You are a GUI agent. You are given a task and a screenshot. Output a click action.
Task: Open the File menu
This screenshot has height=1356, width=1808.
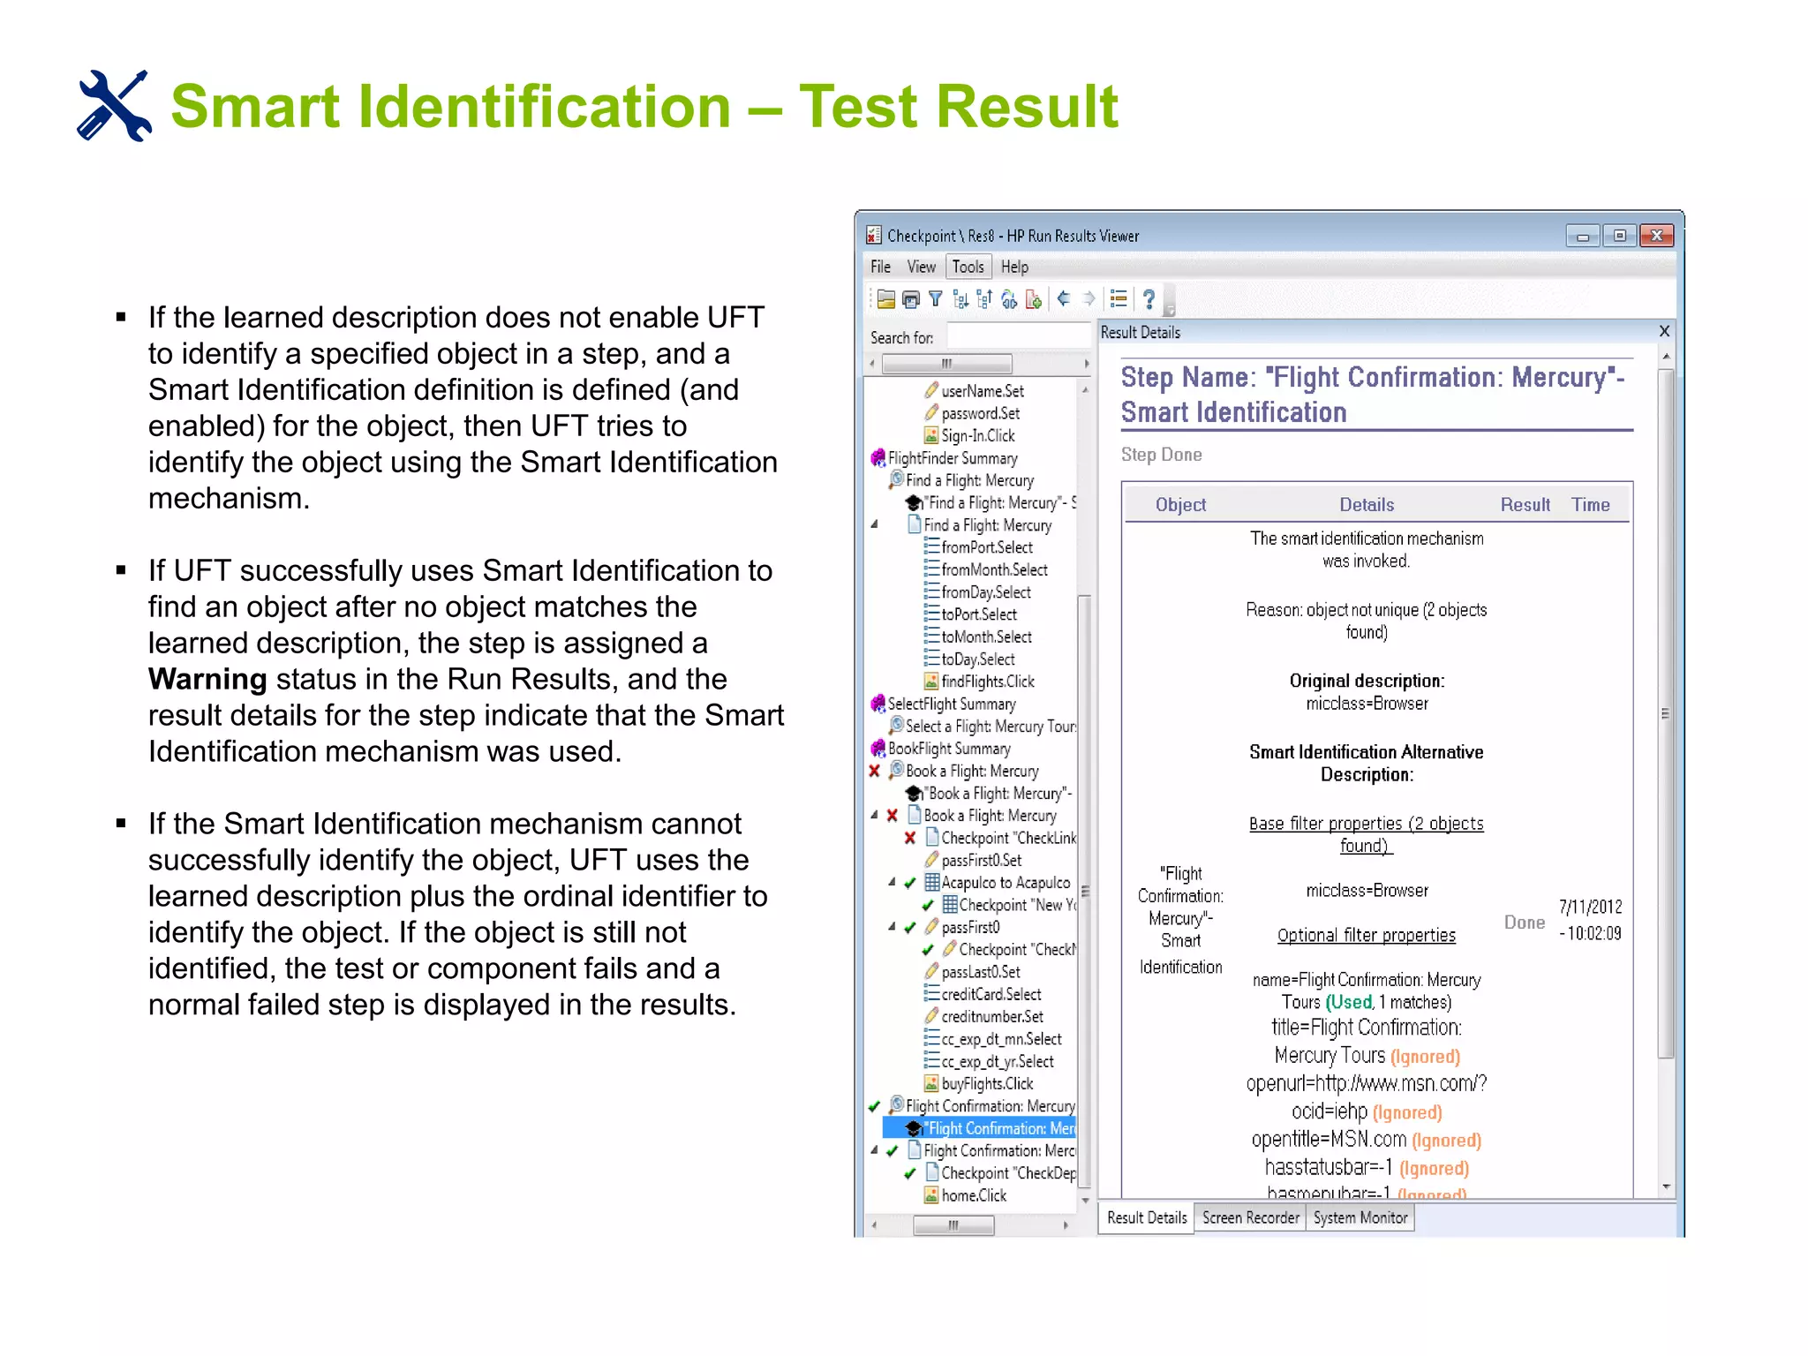(x=880, y=267)
